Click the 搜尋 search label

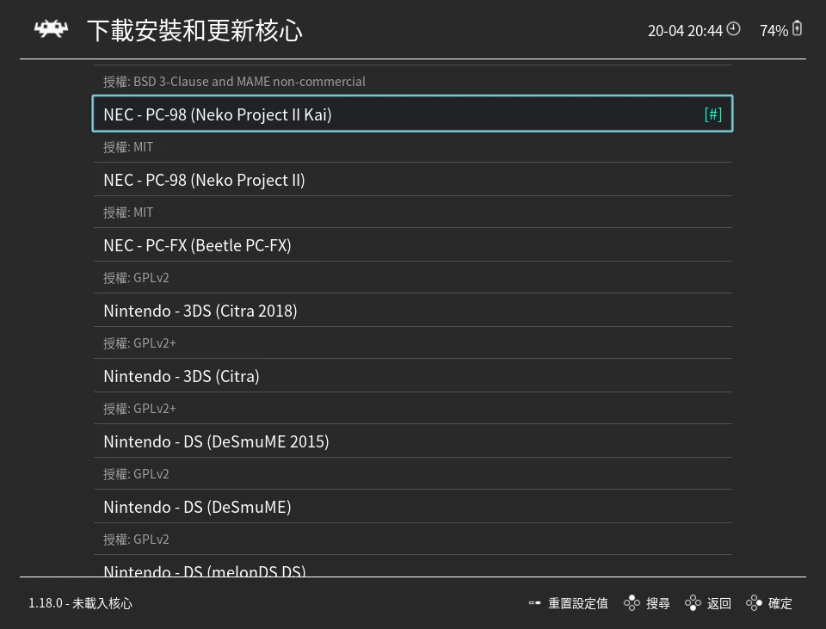click(x=658, y=603)
